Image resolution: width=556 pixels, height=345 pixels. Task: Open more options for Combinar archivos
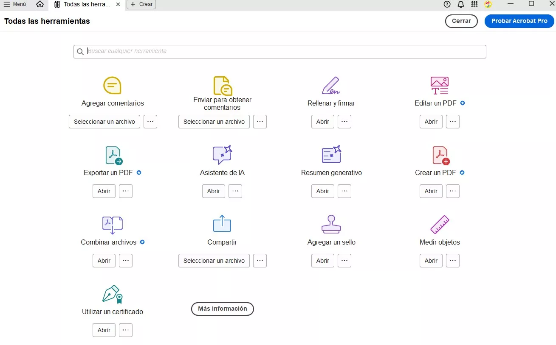pyautogui.click(x=126, y=261)
